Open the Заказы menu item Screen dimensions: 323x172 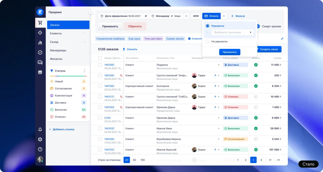pyautogui.click(x=68, y=25)
